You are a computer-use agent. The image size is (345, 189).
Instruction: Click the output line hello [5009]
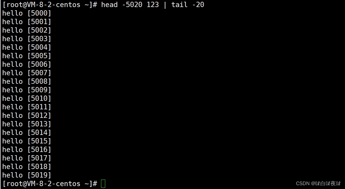click(27, 90)
